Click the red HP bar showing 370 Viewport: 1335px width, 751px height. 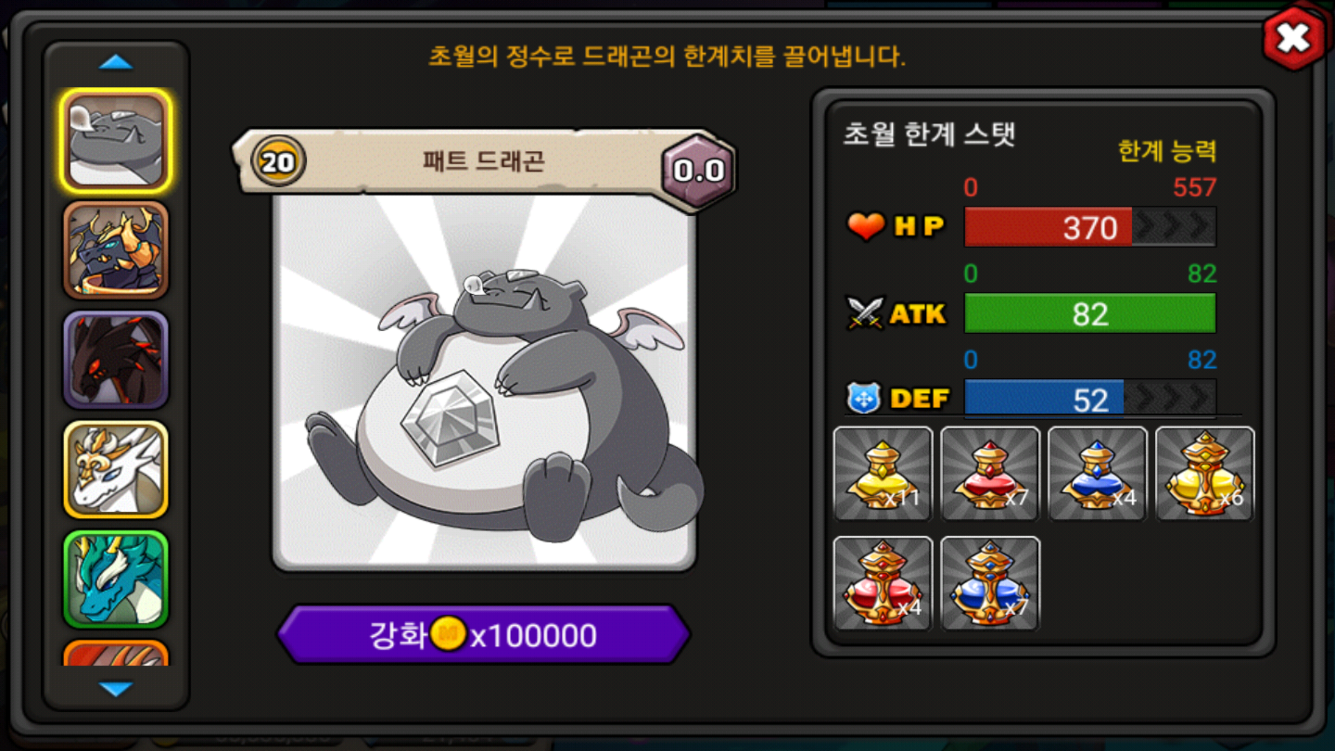[1090, 227]
